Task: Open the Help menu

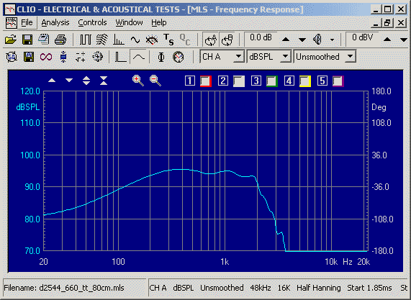Action: pyautogui.click(x=159, y=23)
